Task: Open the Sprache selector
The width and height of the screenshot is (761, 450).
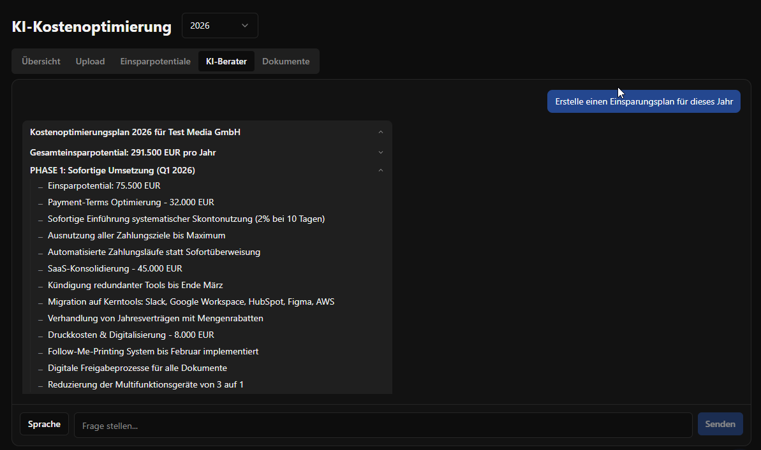Action: (x=44, y=423)
